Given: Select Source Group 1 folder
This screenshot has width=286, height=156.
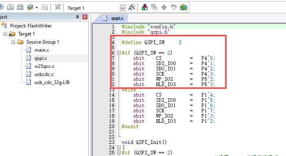Looking at the screenshot, I should (43, 42).
